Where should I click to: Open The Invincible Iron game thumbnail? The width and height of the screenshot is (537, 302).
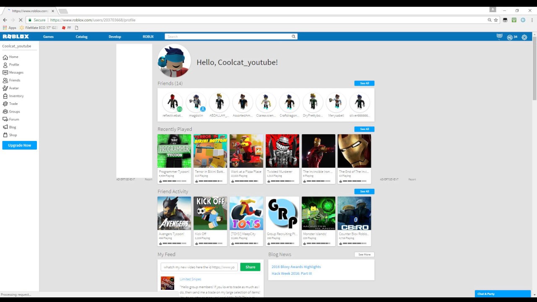point(318,151)
